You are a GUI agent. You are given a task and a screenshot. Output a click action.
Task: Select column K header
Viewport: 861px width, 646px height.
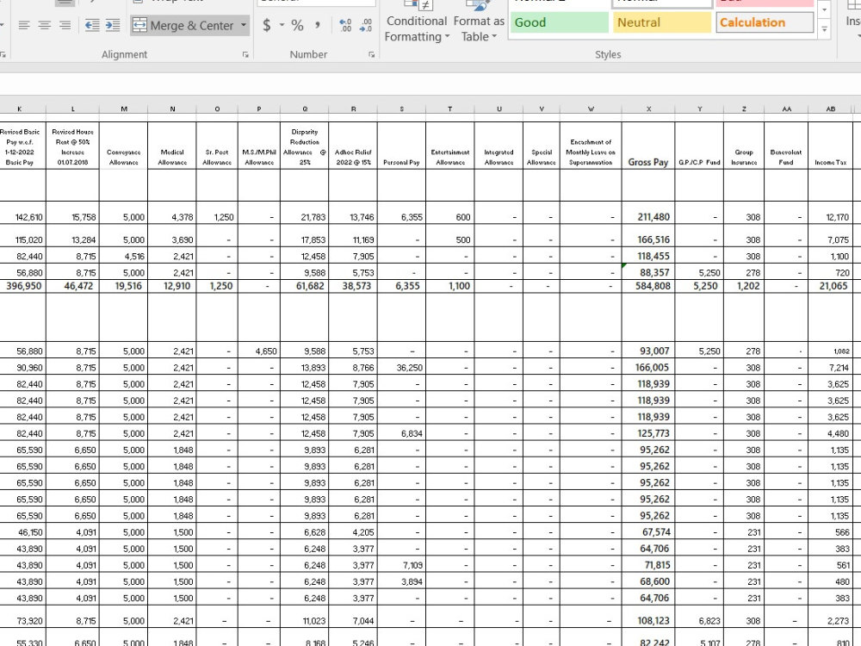click(x=20, y=109)
